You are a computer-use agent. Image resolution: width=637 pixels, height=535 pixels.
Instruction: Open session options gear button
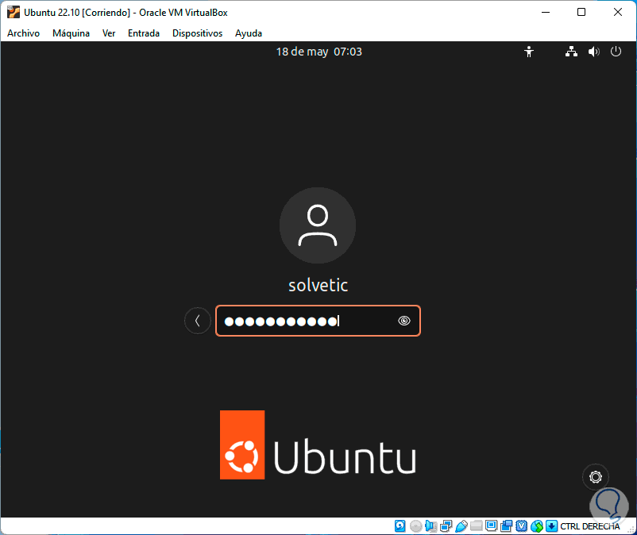point(595,477)
